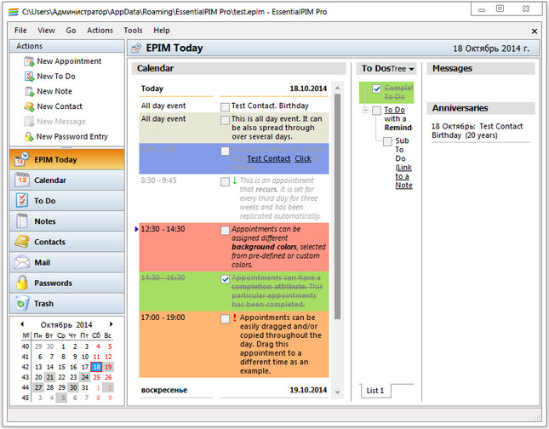Check the Test Contact Birthday checkbox
549x429 pixels.
(x=225, y=106)
